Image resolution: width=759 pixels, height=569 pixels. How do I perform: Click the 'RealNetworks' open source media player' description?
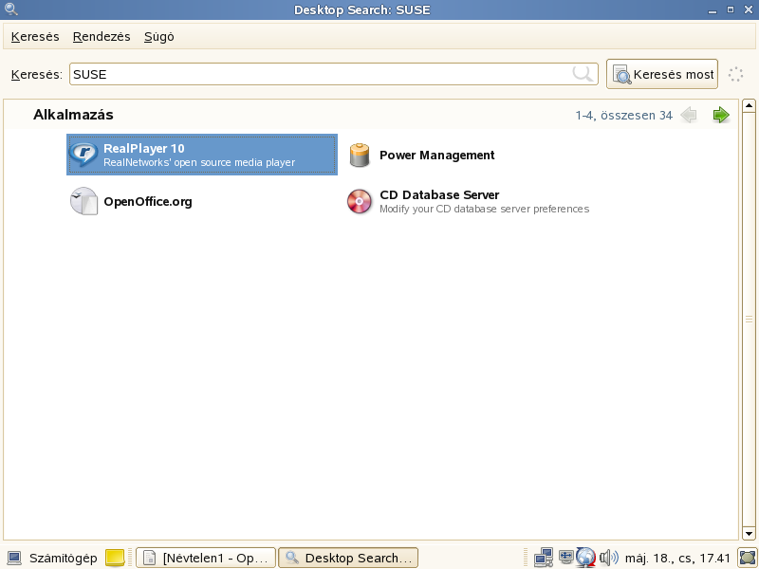tap(199, 162)
